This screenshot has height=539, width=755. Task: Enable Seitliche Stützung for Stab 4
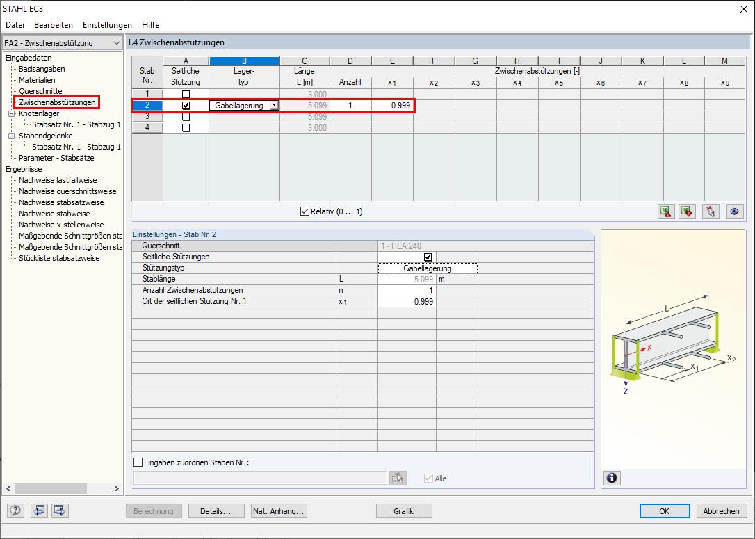(186, 128)
